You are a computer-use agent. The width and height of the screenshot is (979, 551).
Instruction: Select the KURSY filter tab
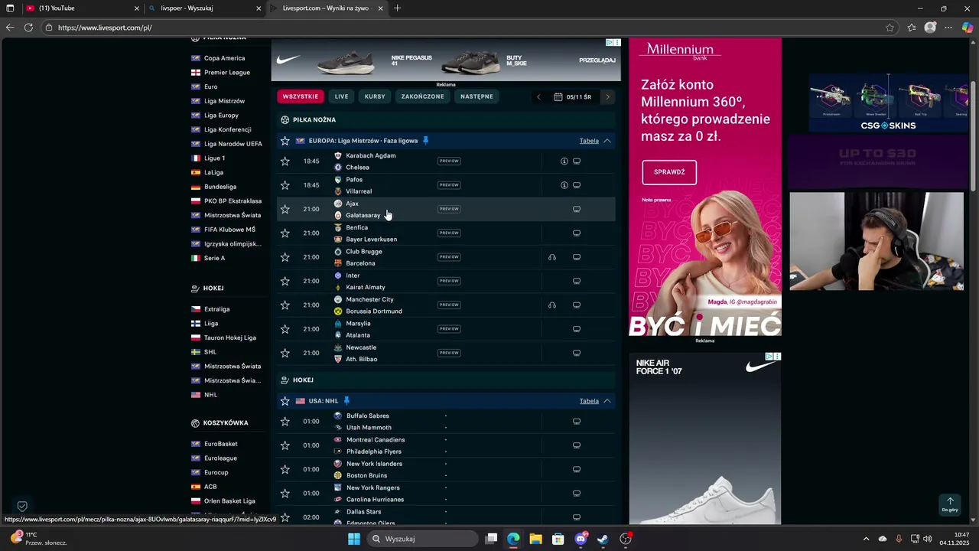tap(375, 96)
